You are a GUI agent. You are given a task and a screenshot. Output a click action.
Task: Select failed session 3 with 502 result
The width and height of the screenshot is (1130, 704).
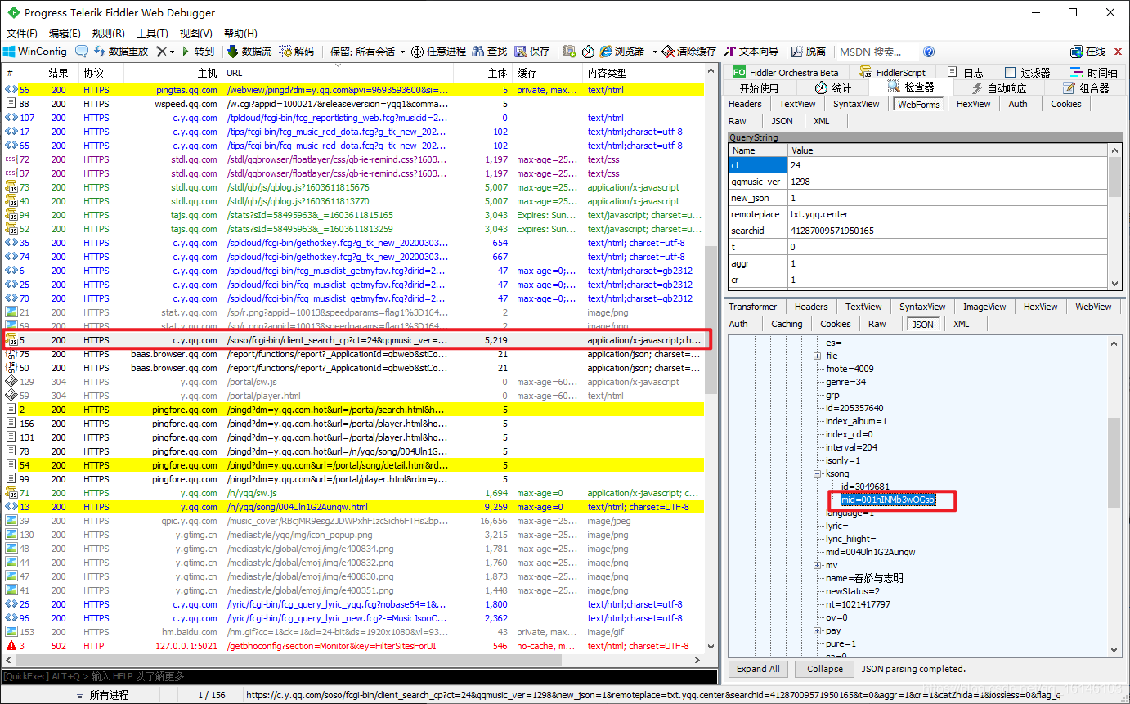353,646
